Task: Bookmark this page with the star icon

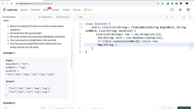Action: coord(162,4)
